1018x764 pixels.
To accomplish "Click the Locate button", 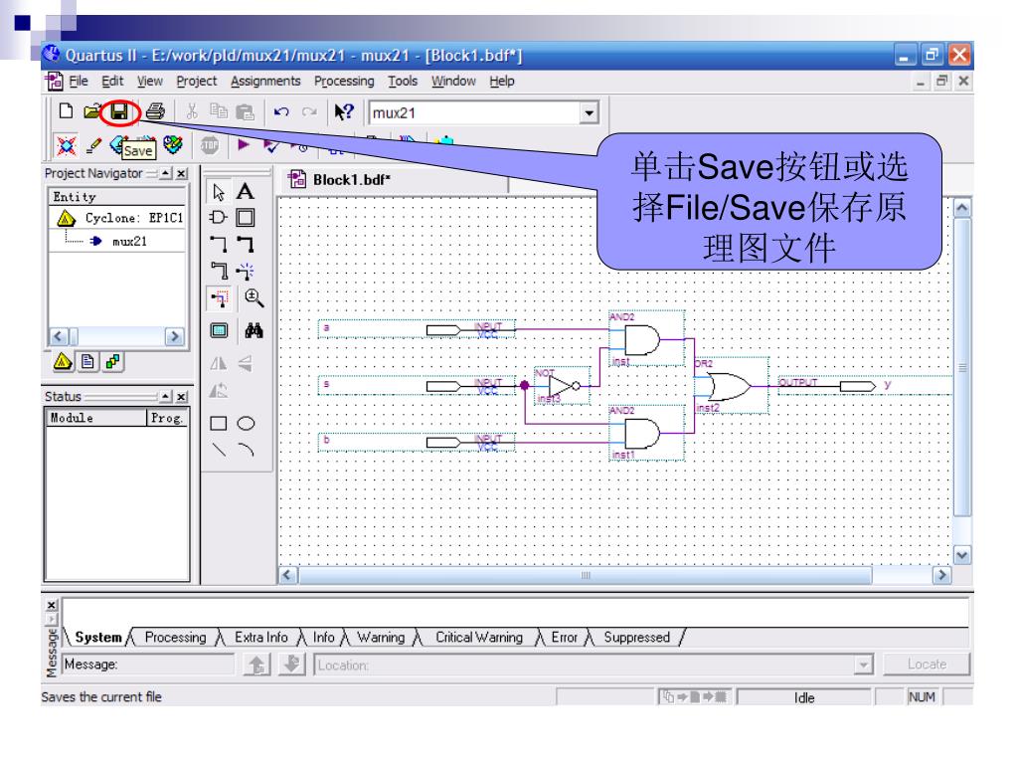I will [x=927, y=665].
